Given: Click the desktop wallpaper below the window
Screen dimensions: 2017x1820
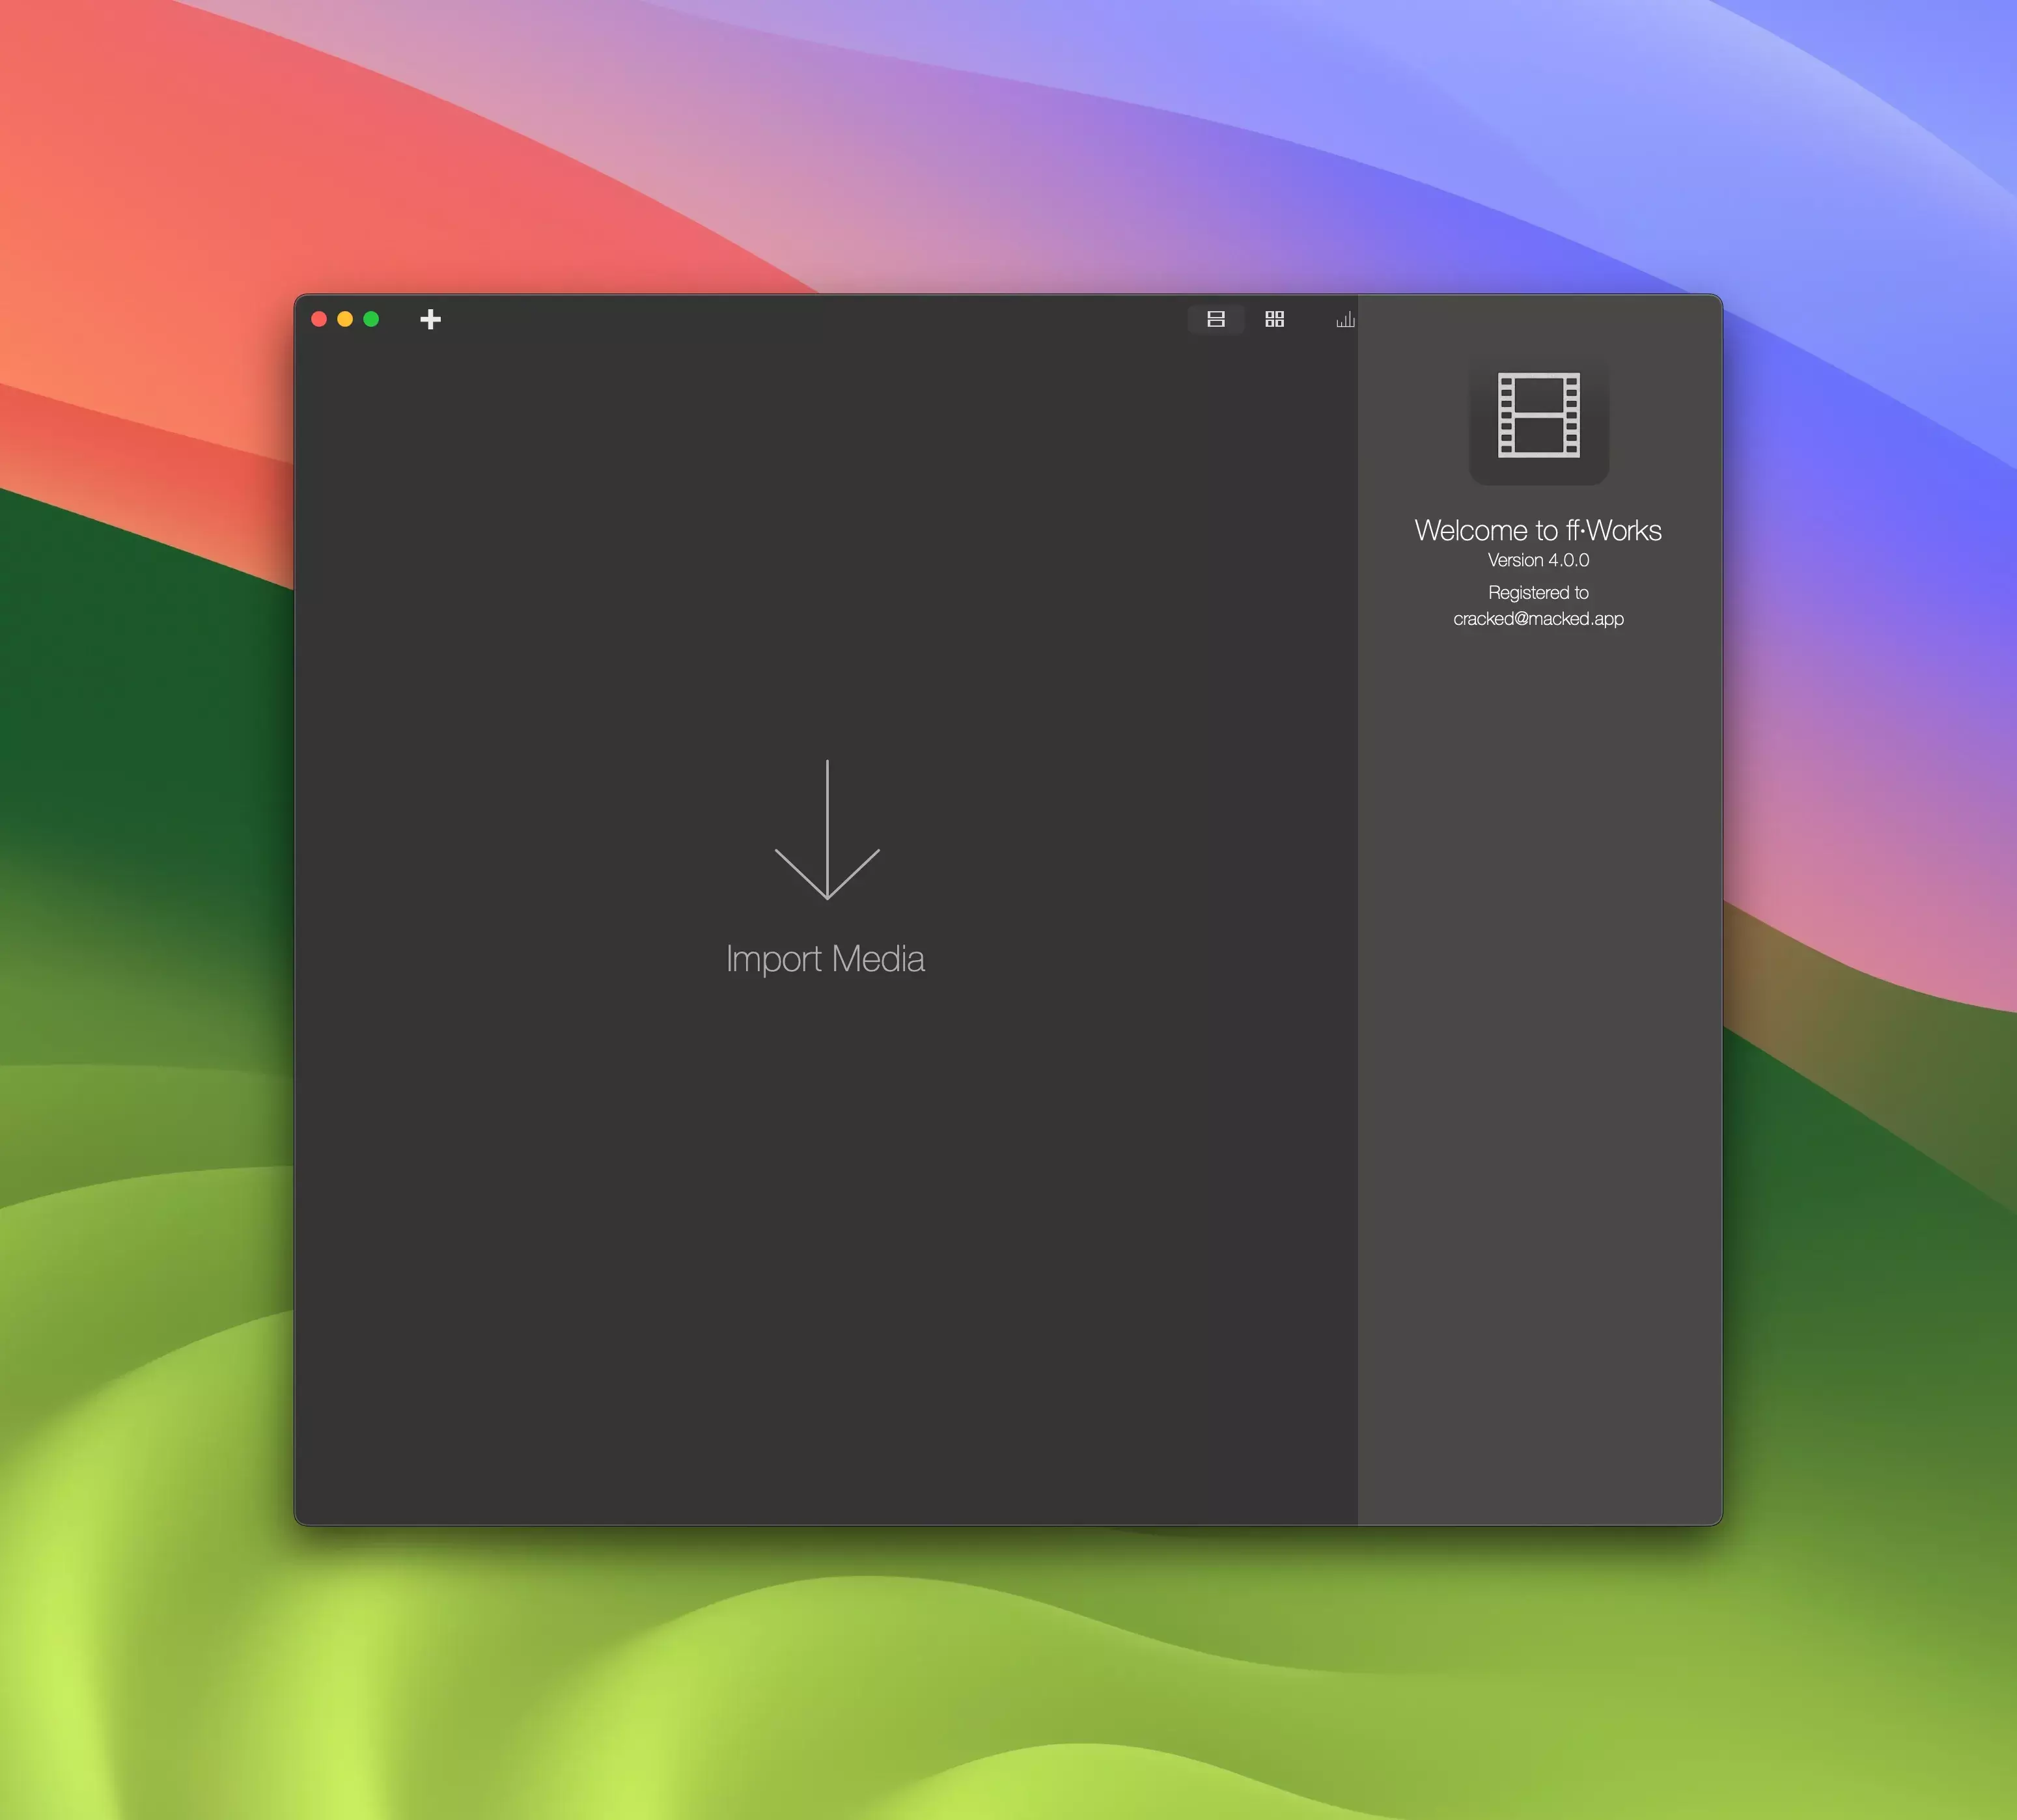Looking at the screenshot, I should 1000,1680.
